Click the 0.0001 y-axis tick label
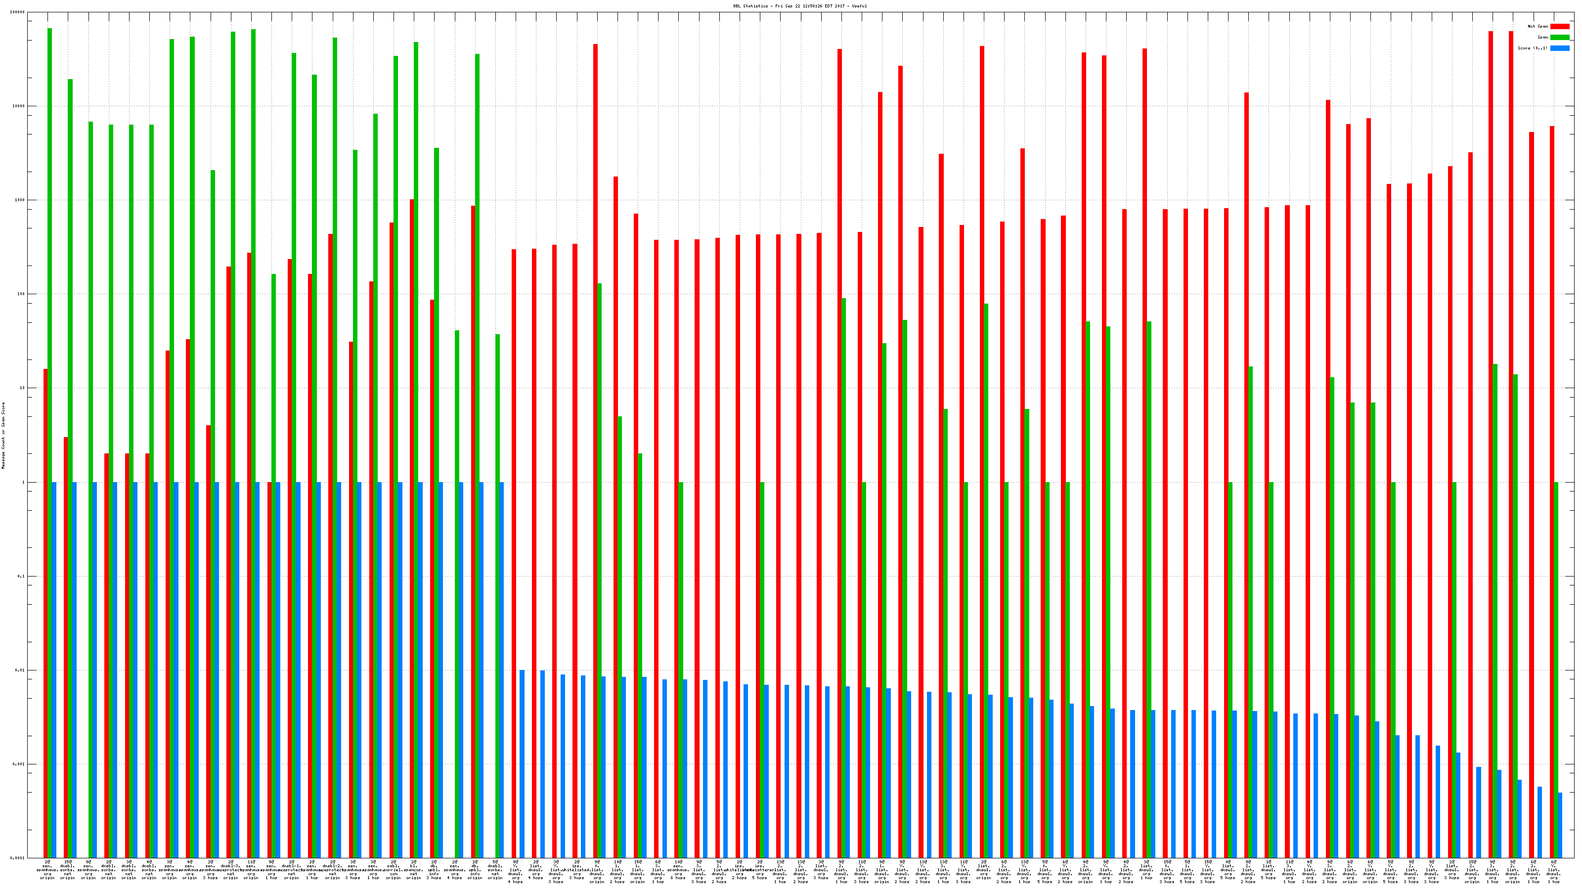This screenshot has width=1582, height=890. click(x=18, y=858)
